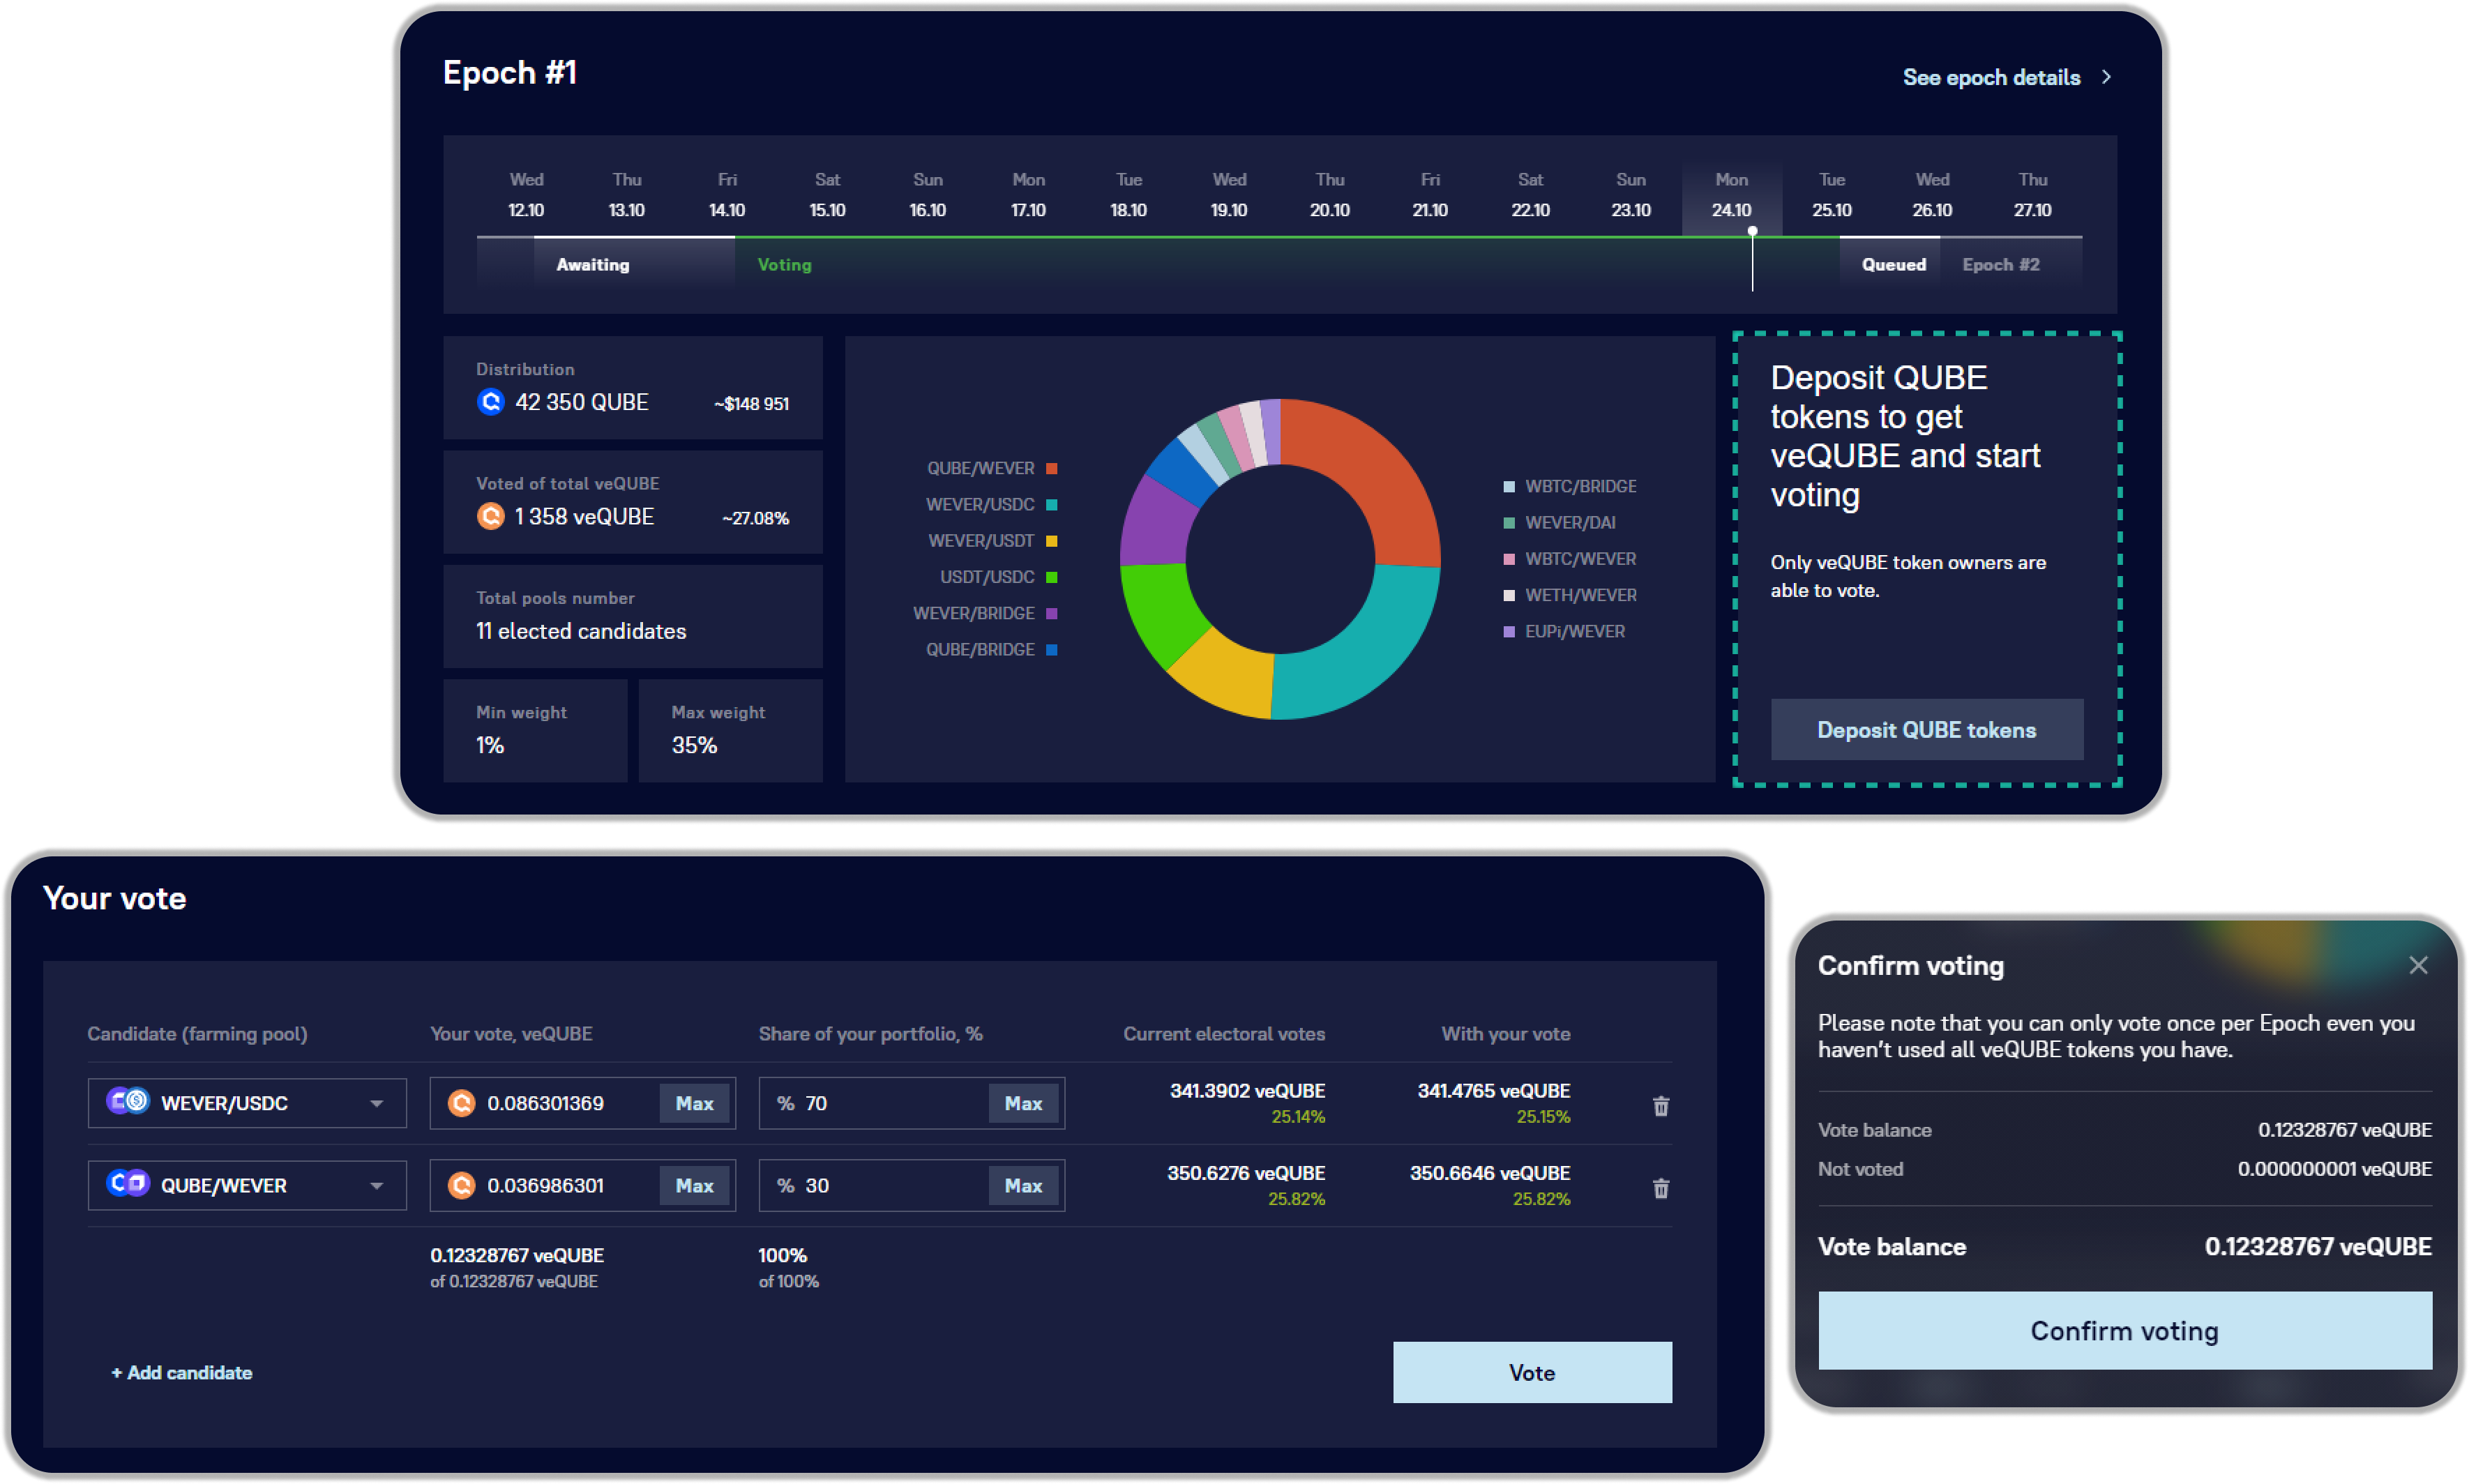This screenshot has width=2469, height=1484.
Task: Click the orange veQUBE icon in Voted total
Action: pos(490,516)
